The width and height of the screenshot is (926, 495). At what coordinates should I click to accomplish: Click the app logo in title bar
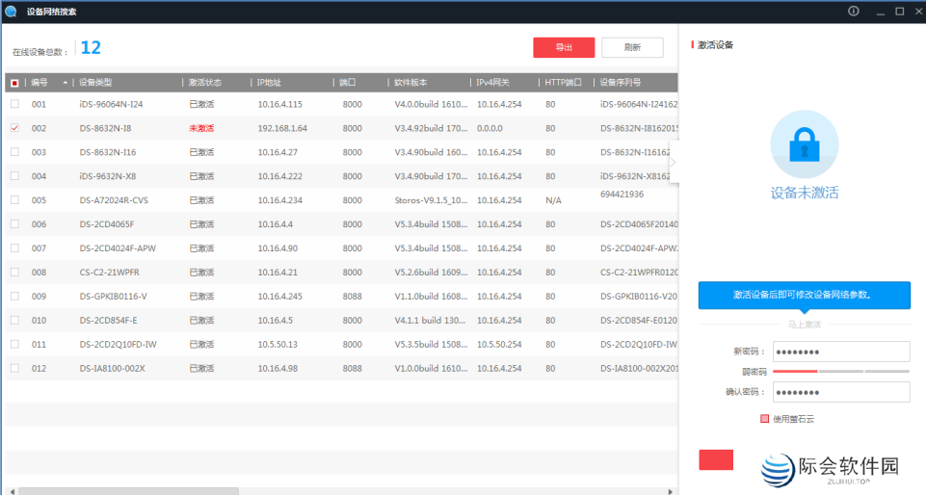[x=11, y=11]
